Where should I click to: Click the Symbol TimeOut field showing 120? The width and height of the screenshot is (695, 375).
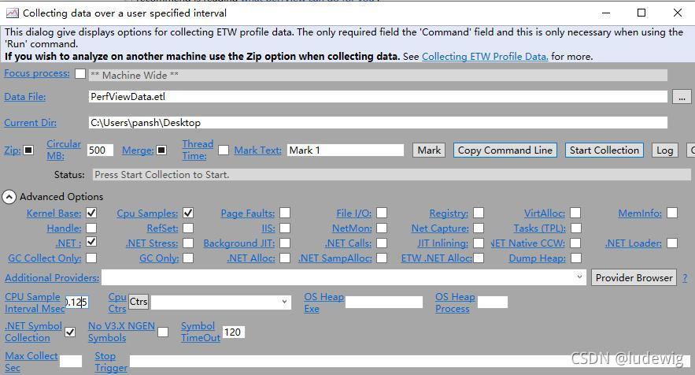click(x=233, y=332)
